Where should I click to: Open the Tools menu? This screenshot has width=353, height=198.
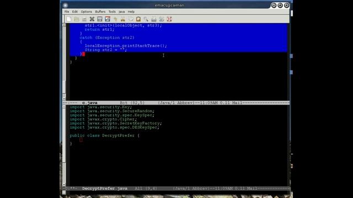[112, 12]
